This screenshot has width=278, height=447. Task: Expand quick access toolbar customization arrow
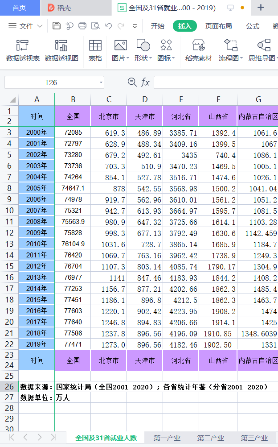pyautogui.click(x=135, y=26)
